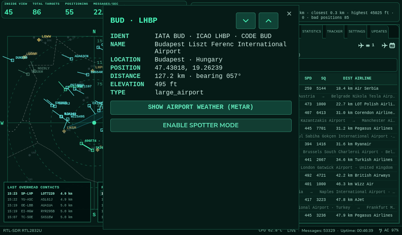Click the Uptime 00:46:39 status
Screen dimensions: 402x235
tap(356, 230)
